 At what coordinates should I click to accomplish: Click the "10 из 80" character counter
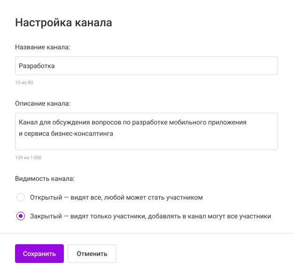24,83
